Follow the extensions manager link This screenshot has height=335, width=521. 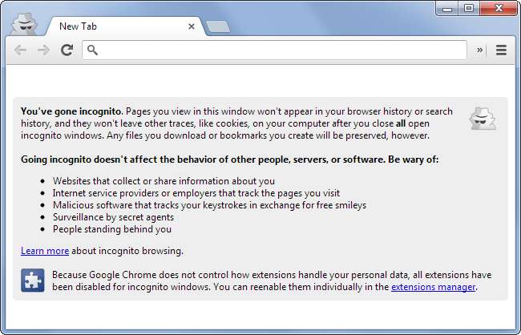tap(433, 287)
